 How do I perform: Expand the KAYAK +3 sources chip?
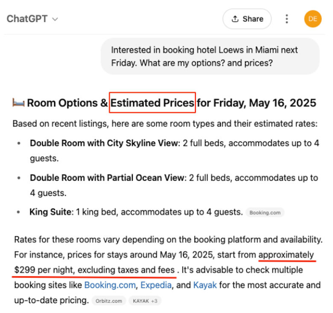click(145, 301)
